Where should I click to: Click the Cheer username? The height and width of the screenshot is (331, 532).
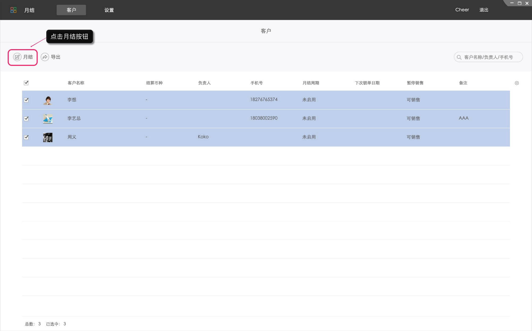point(462,10)
